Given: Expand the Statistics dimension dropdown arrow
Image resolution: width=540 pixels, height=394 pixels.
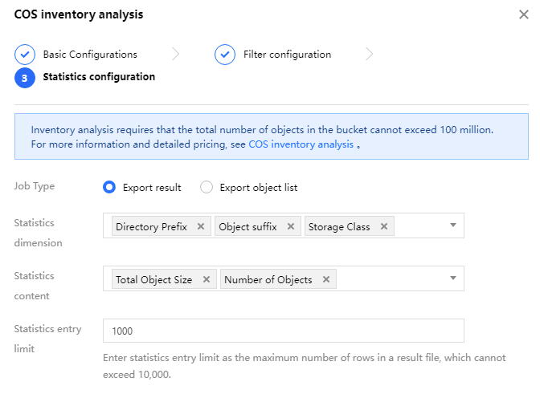Looking at the screenshot, I should [452, 225].
